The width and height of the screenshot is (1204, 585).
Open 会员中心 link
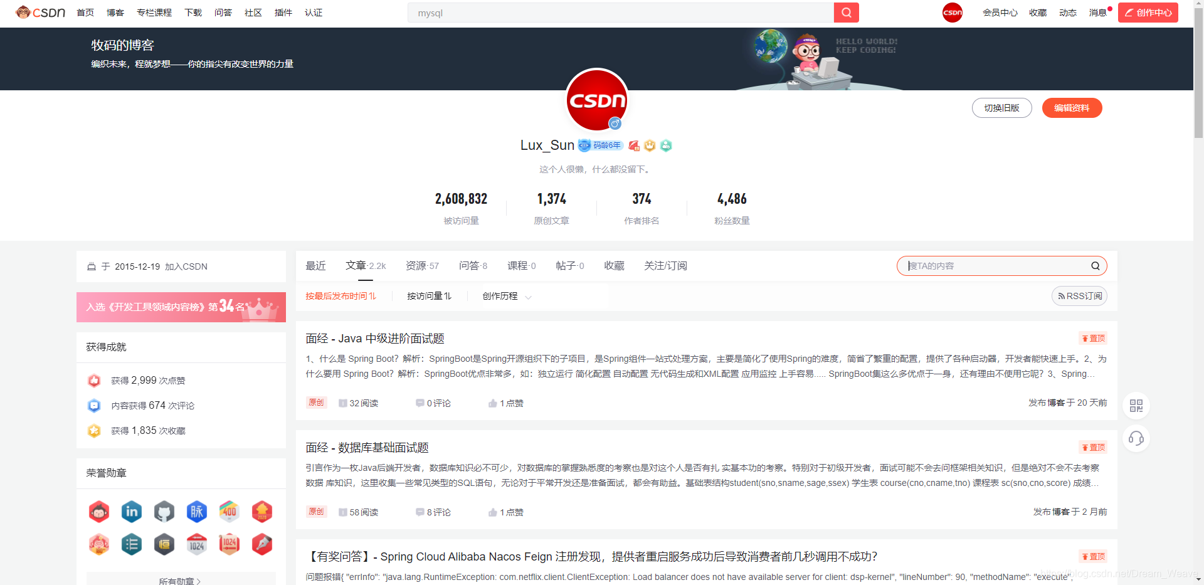point(1000,13)
